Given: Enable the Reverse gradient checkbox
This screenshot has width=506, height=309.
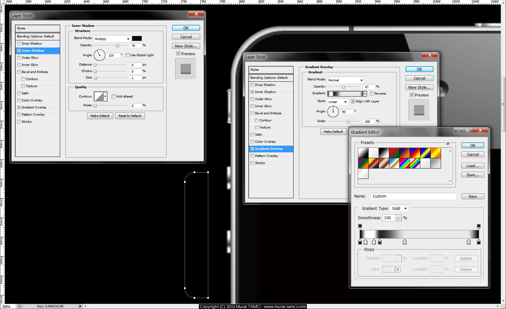Looking at the screenshot, I should tap(372, 94).
